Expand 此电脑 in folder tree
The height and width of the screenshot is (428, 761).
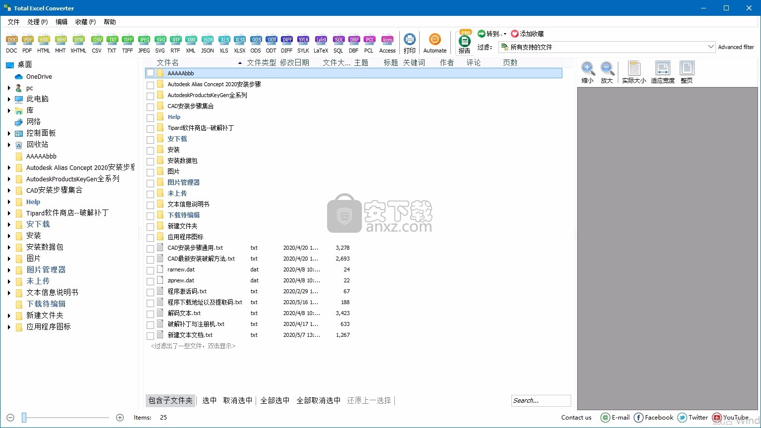pyautogui.click(x=9, y=99)
